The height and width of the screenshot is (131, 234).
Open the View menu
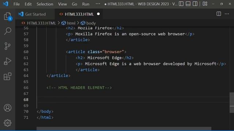click(63, 4)
